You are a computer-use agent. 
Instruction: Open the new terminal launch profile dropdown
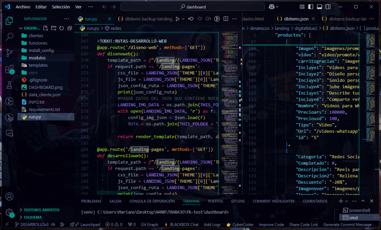[x=346, y=201]
